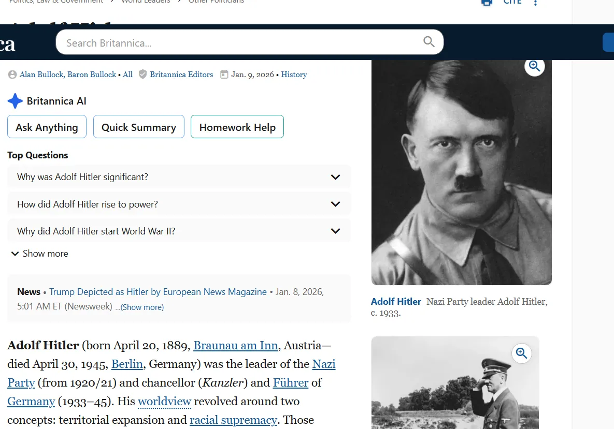Open the article History link
The height and width of the screenshot is (429, 614).
(294, 75)
